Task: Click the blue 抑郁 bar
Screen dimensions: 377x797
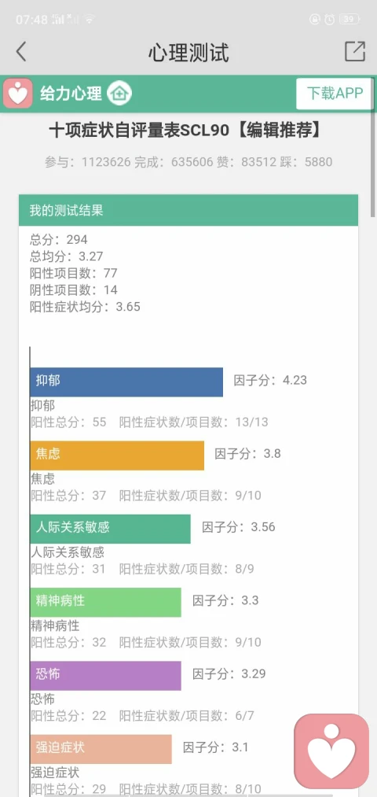Action: coord(126,382)
